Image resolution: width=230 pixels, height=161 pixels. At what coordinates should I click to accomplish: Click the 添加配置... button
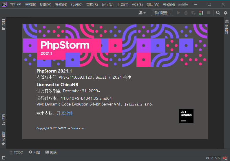[x=162, y=13]
